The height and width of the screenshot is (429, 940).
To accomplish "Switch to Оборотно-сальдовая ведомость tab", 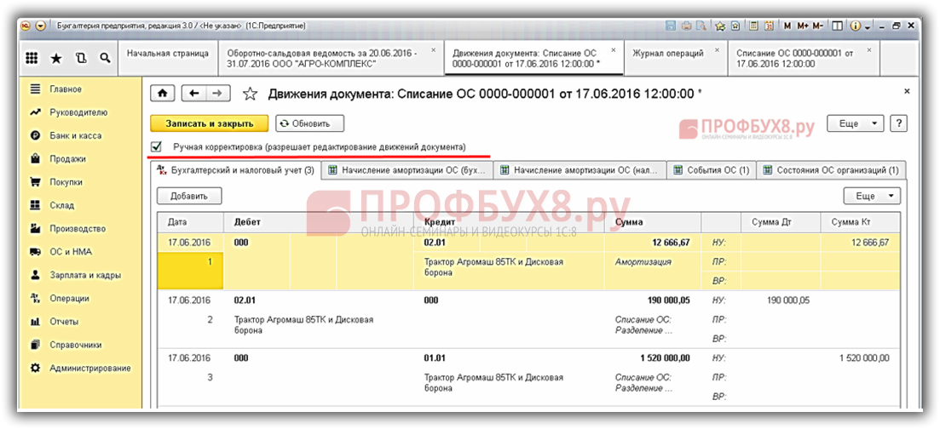I will 331,58.
